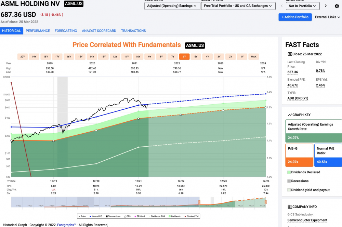Toggle Recessions shading in graph key
Image resolution: width=342 pixels, height=227 pixels.
click(x=298, y=181)
